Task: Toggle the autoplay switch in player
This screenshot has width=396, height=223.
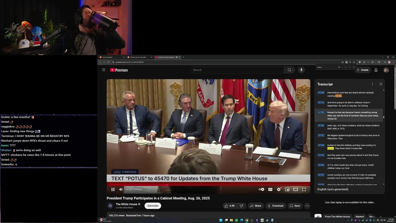Action: tap(262, 190)
